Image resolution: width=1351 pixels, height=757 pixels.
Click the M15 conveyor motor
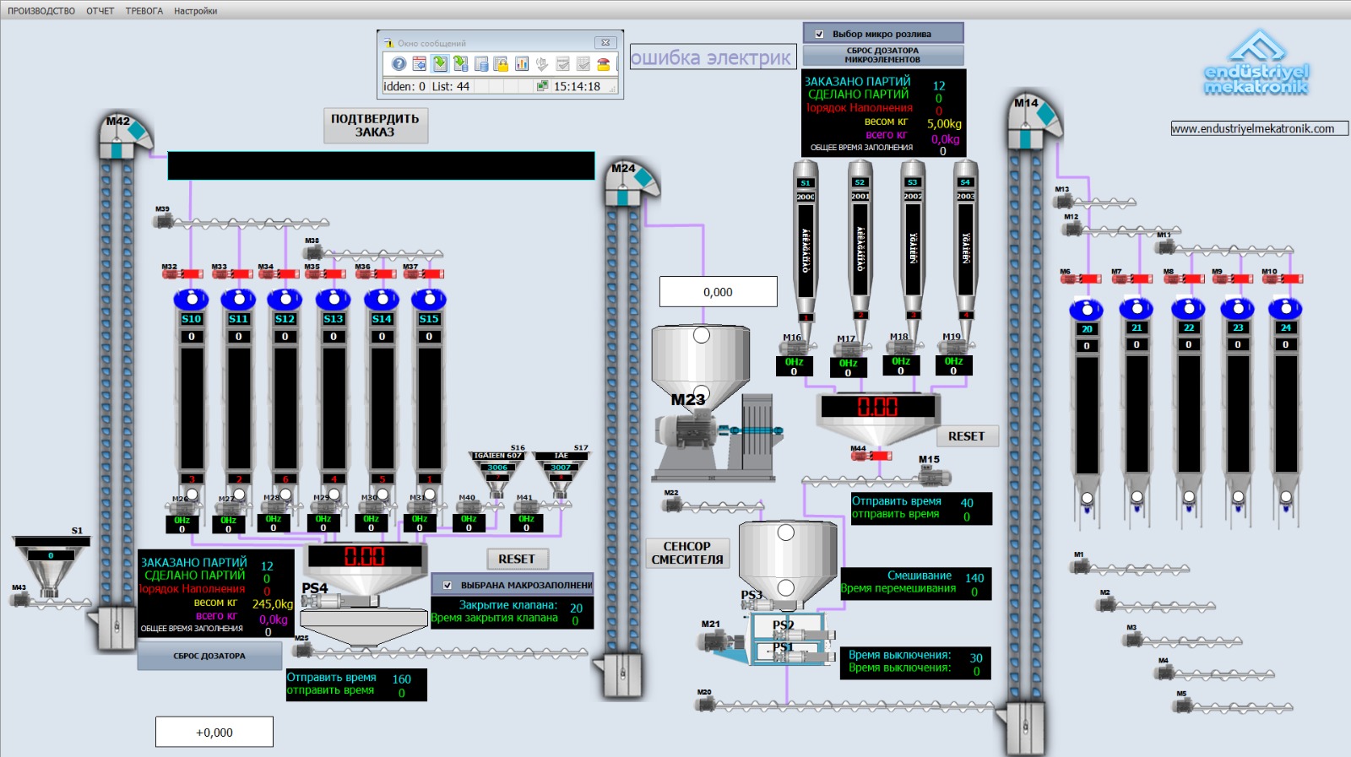(x=933, y=476)
